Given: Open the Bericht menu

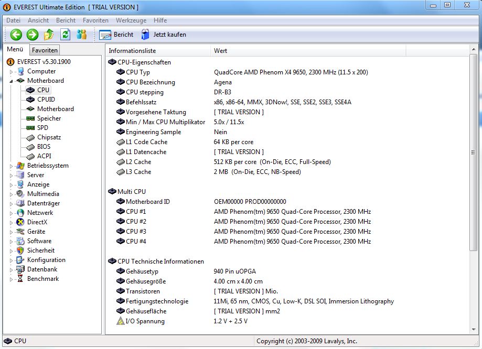Looking at the screenshot, I should coord(66,20).
